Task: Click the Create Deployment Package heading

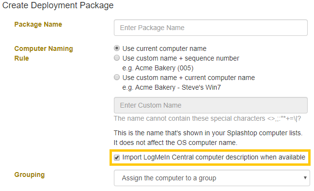Action: click(58, 5)
